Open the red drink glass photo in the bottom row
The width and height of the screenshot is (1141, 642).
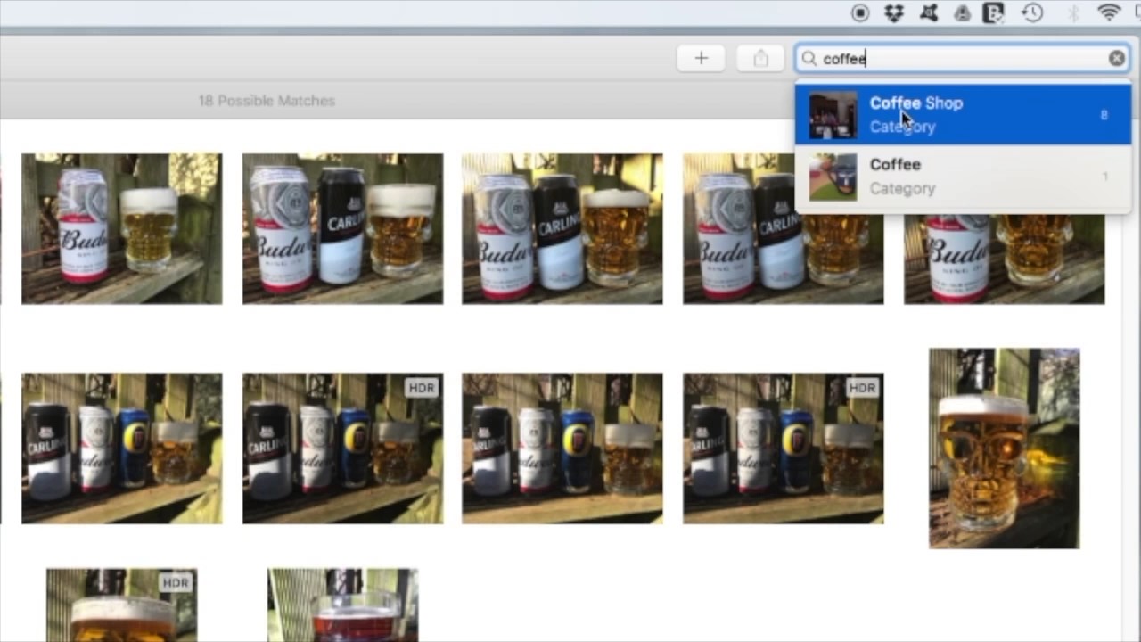(342, 605)
